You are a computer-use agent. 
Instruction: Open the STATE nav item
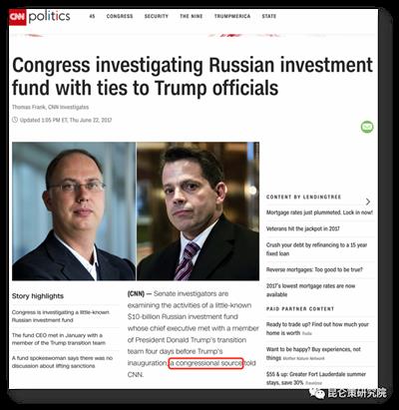click(269, 16)
